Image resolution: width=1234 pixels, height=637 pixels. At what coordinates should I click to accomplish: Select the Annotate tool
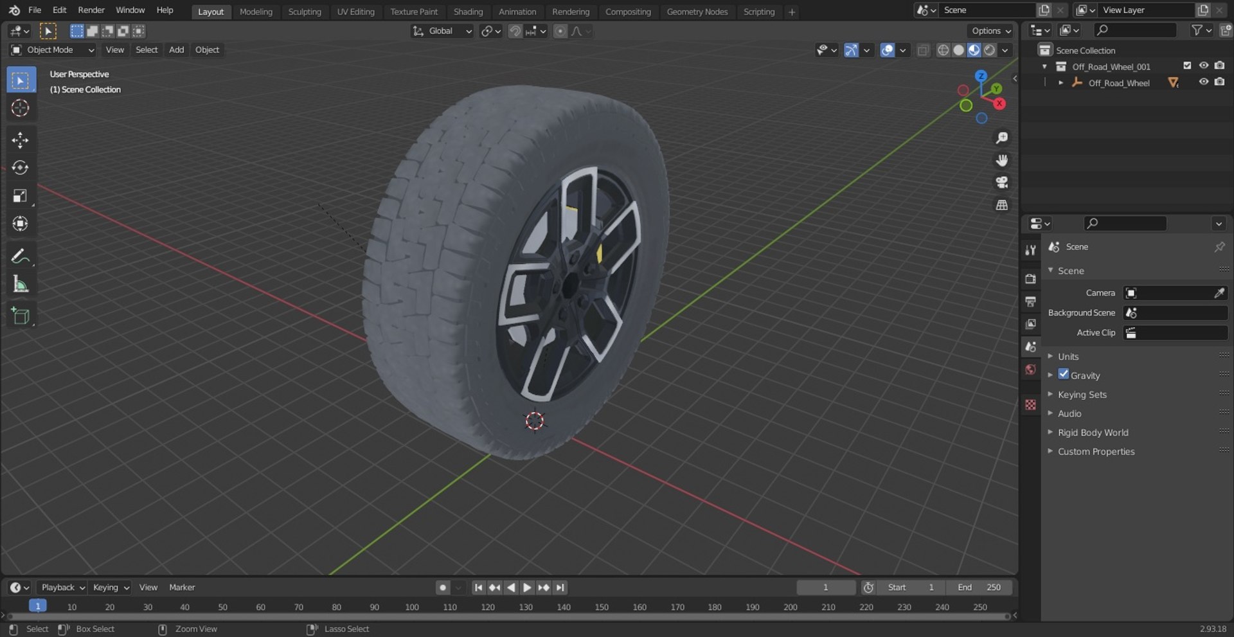[x=21, y=256]
